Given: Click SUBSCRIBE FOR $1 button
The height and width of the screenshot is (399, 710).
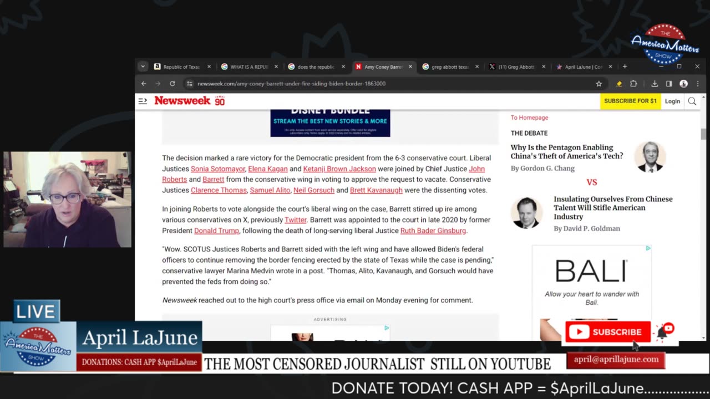Looking at the screenshot, I should click(630, 101).
